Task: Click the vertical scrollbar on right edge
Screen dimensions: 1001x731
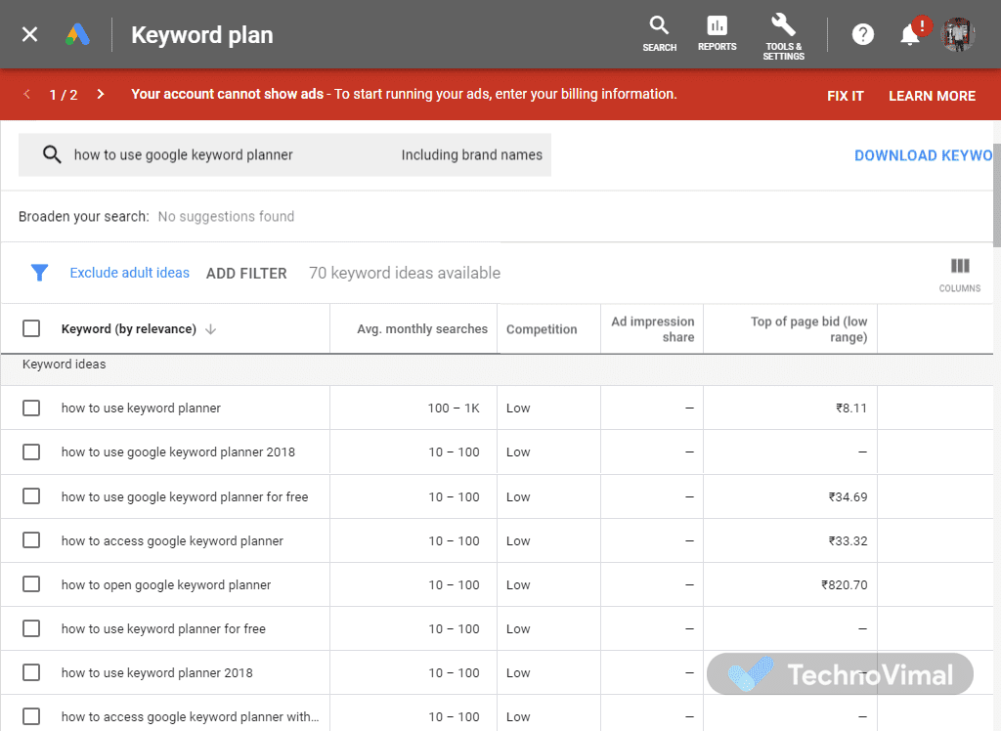Action: [x=996, y=194]
